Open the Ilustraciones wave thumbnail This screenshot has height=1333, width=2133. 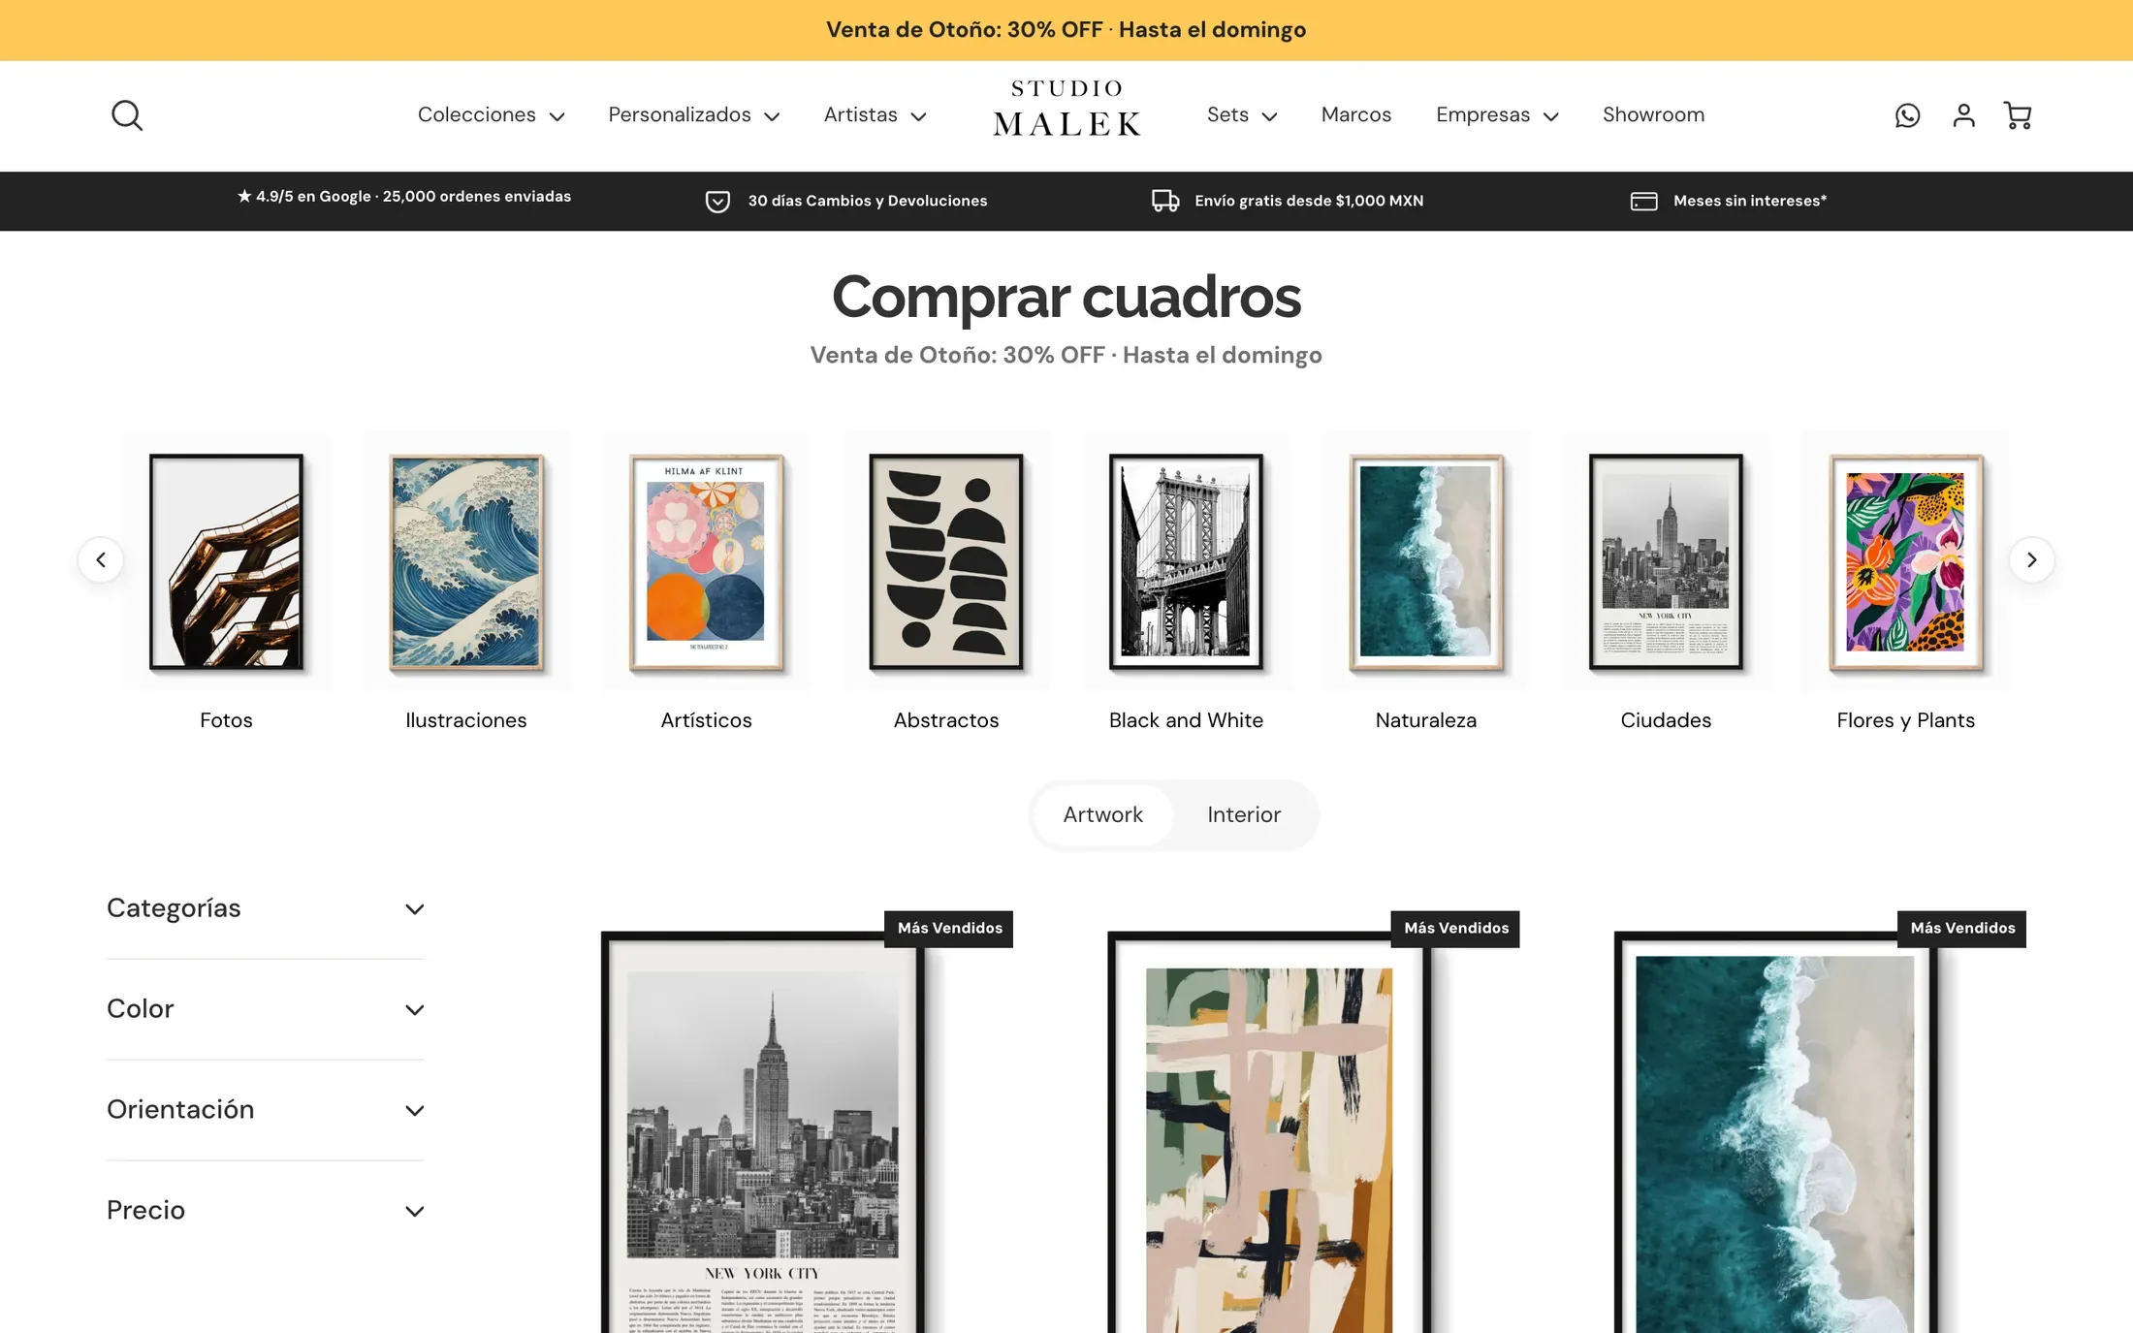pos(466,561)
